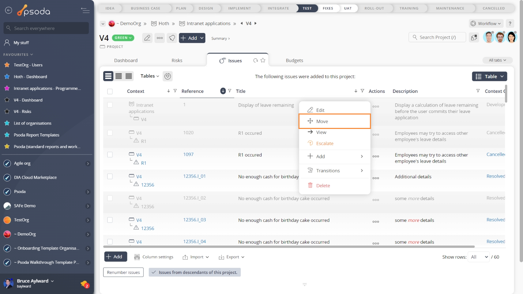Image resolution: width=523 pixels, height=294 pixels.
Task: Star the Issues tab as favourite
Action: click(x=263, y=61)
